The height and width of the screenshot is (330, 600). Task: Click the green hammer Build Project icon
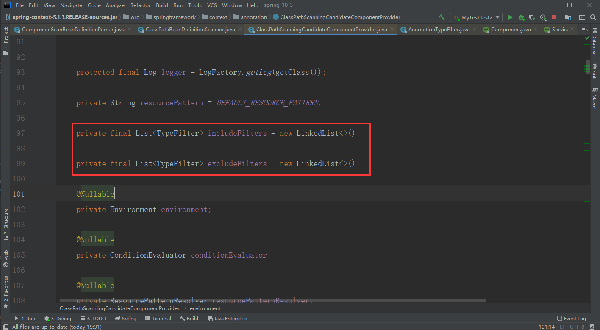(x=442, y=17)
